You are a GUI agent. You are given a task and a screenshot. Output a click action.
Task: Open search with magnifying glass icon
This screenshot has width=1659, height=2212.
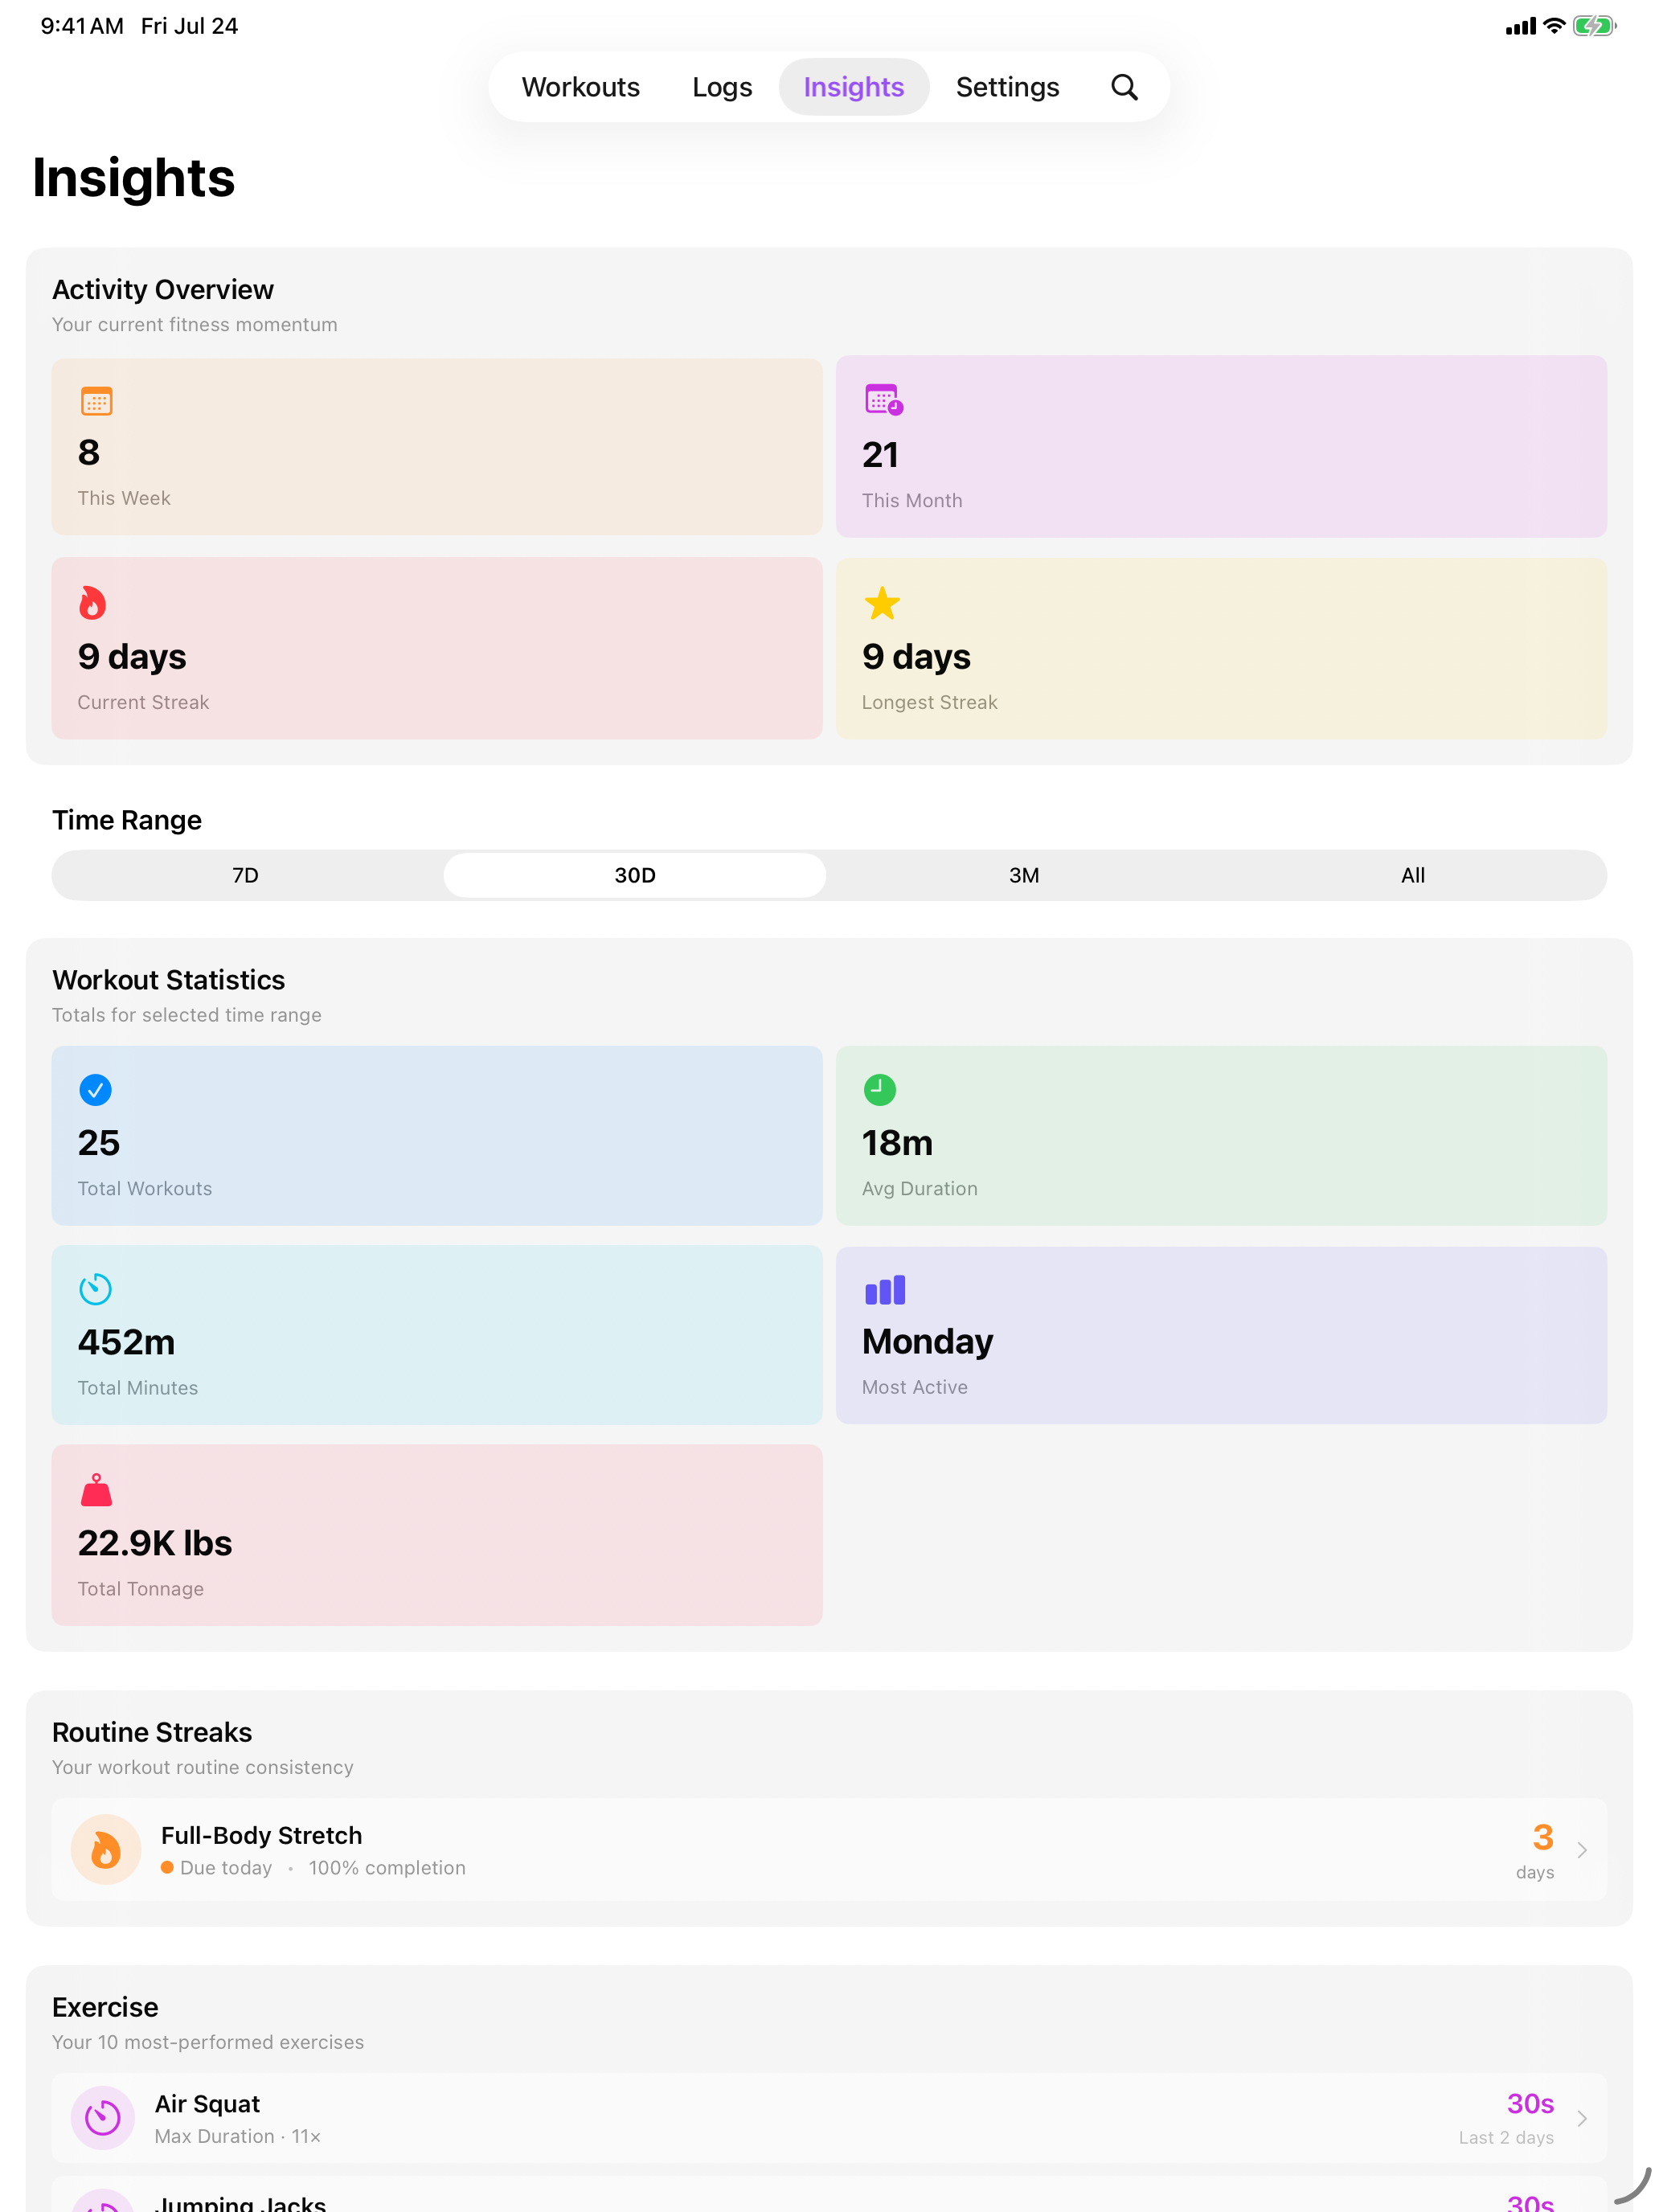[x=1124, y=87]
